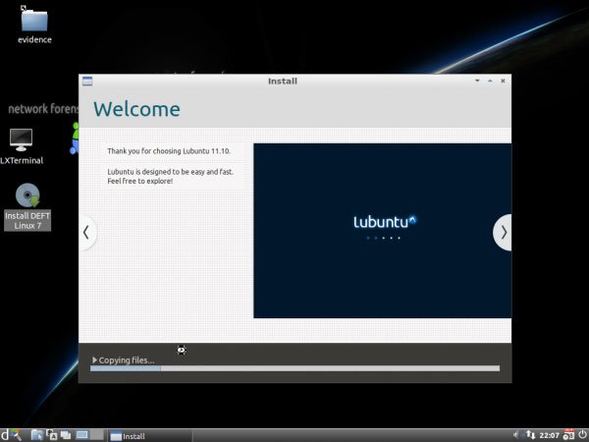This screenshot has width=589, height=442.
Task: Click the keyboard layout icon in taskbar
Action: [52, 435]
